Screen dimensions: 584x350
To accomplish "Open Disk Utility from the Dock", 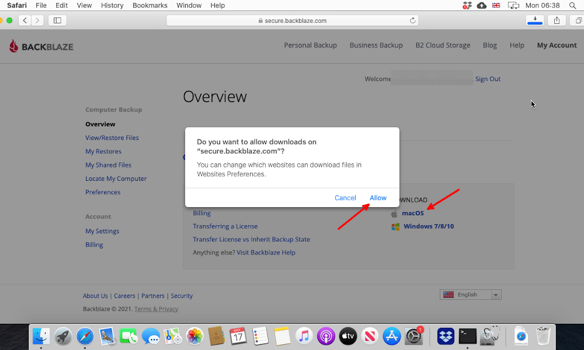I will (x=490, y=336).
